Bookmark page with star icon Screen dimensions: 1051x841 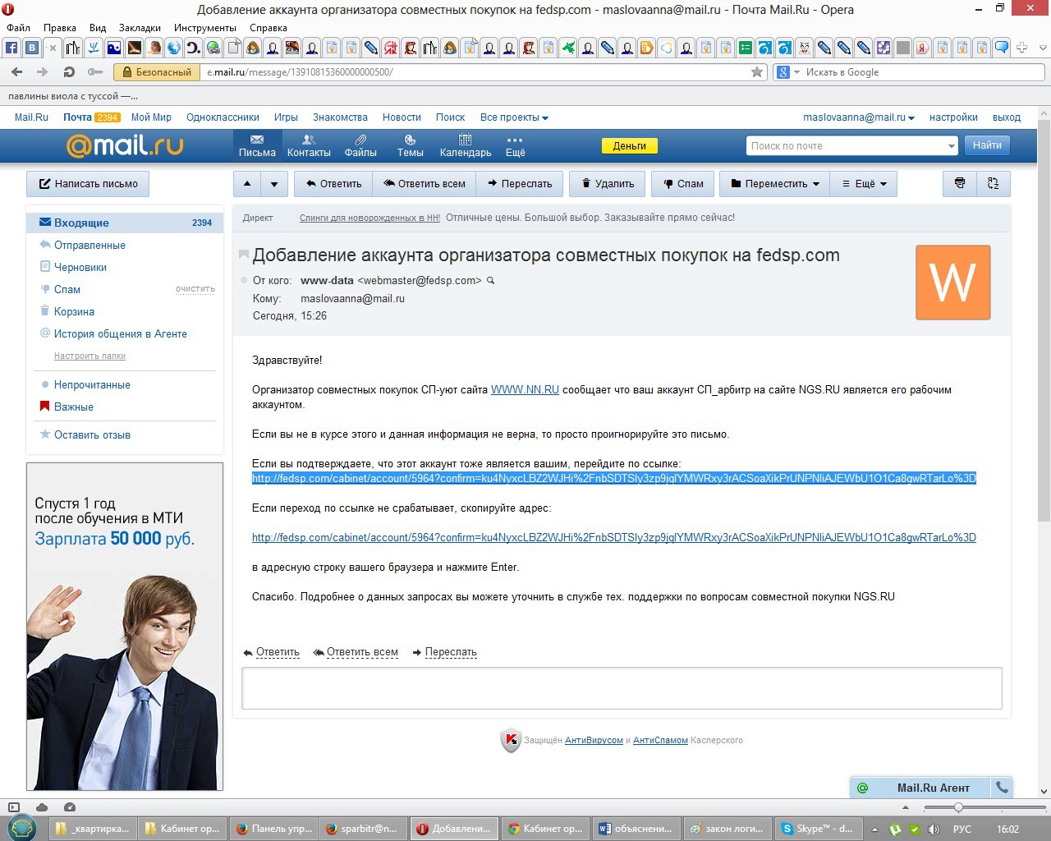click(756, 72)
